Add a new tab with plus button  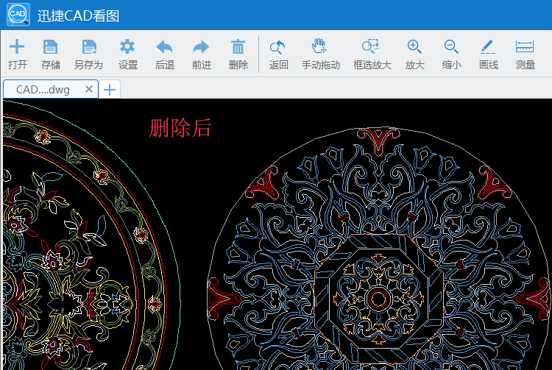pyautogui.click(x=110, y=90)
